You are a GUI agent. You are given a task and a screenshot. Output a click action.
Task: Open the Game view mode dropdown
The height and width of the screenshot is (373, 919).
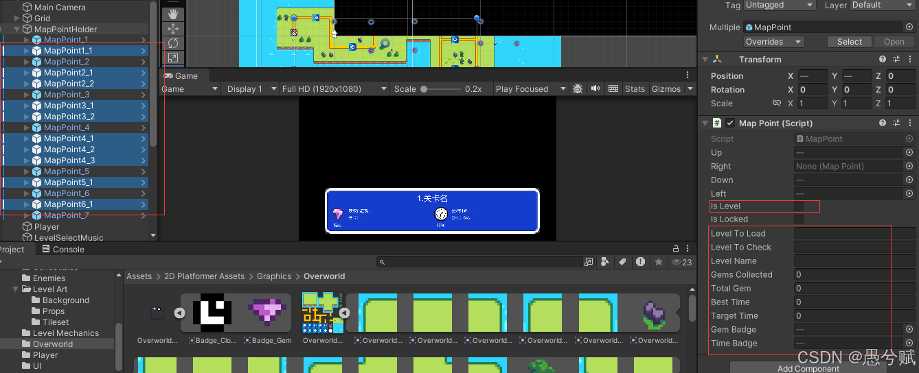coord(189,88)
